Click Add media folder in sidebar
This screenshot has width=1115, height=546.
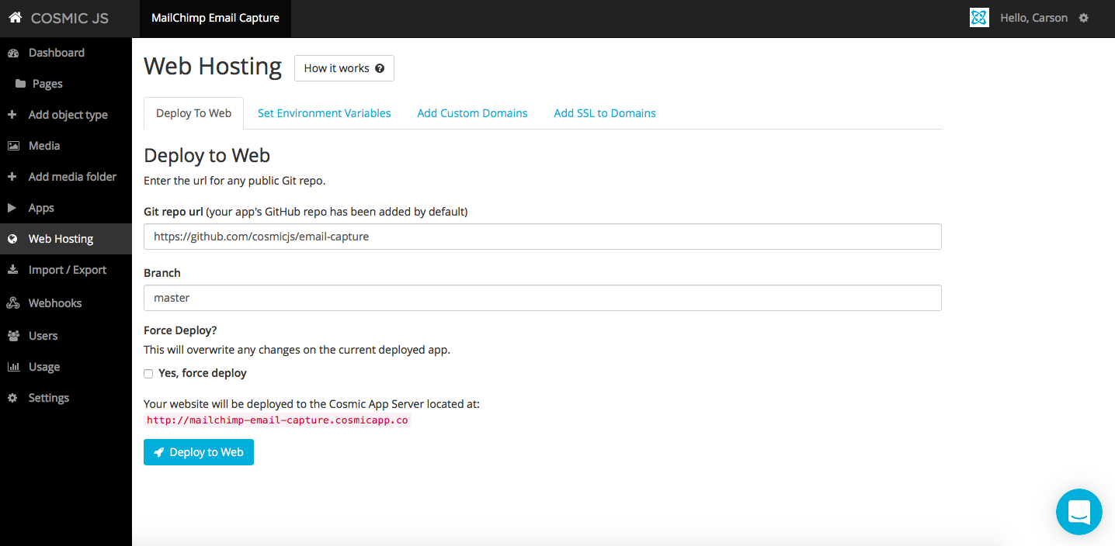click(71, 177)
